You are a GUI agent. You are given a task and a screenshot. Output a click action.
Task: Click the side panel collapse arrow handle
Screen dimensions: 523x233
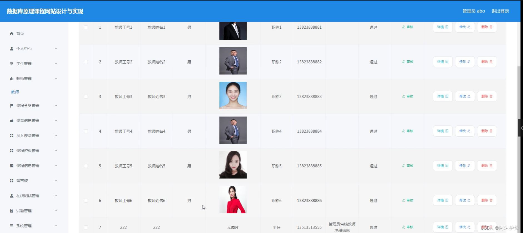coord(520,128)
